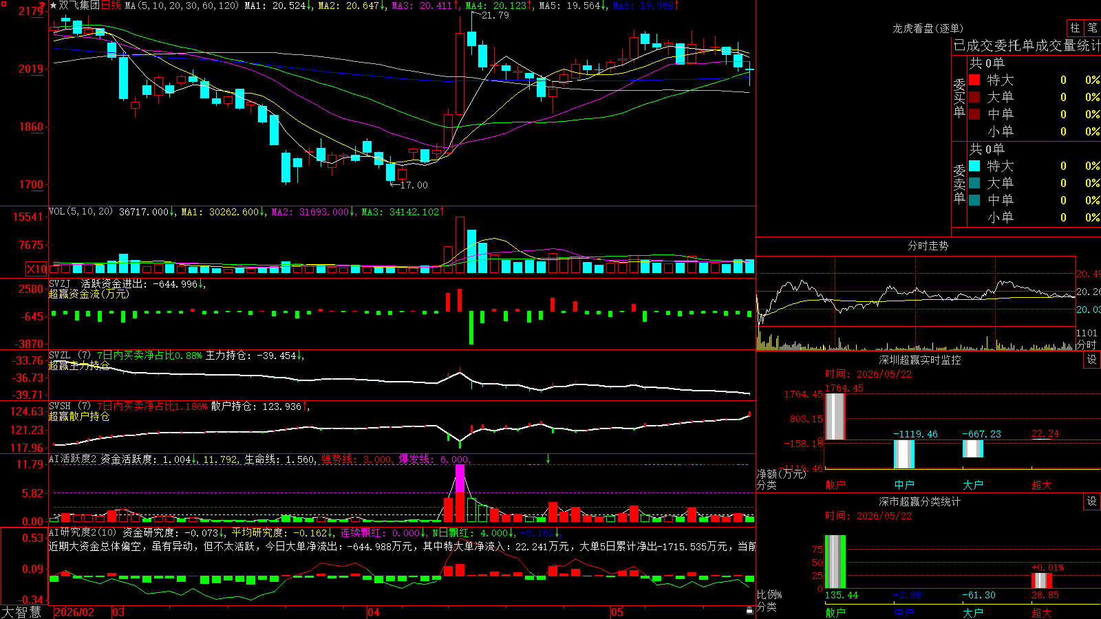Viewport: 1101px width, 619px height.
Task: Click 散户 category label in 深圳超赢实时监控
Action: click(x=835, y=485)
